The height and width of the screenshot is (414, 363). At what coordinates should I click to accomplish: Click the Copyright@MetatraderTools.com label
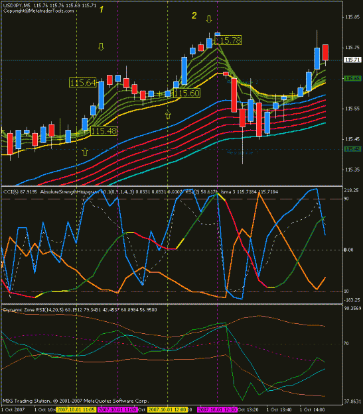point(38,11)
